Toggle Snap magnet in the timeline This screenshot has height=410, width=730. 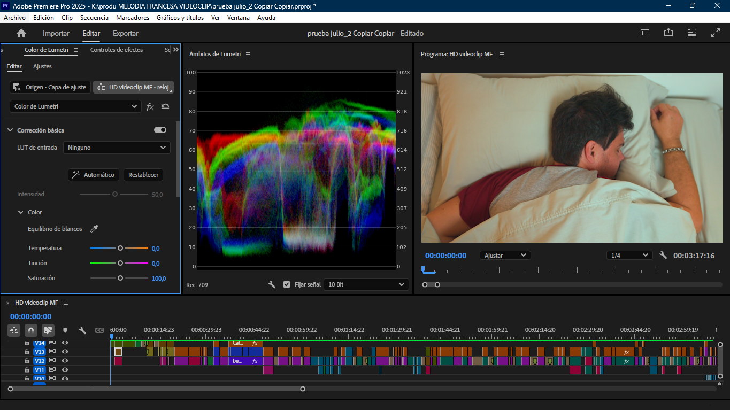(x=31, y=330)
